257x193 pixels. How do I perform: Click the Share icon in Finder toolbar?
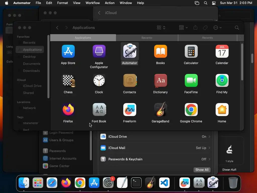point(195,28)
